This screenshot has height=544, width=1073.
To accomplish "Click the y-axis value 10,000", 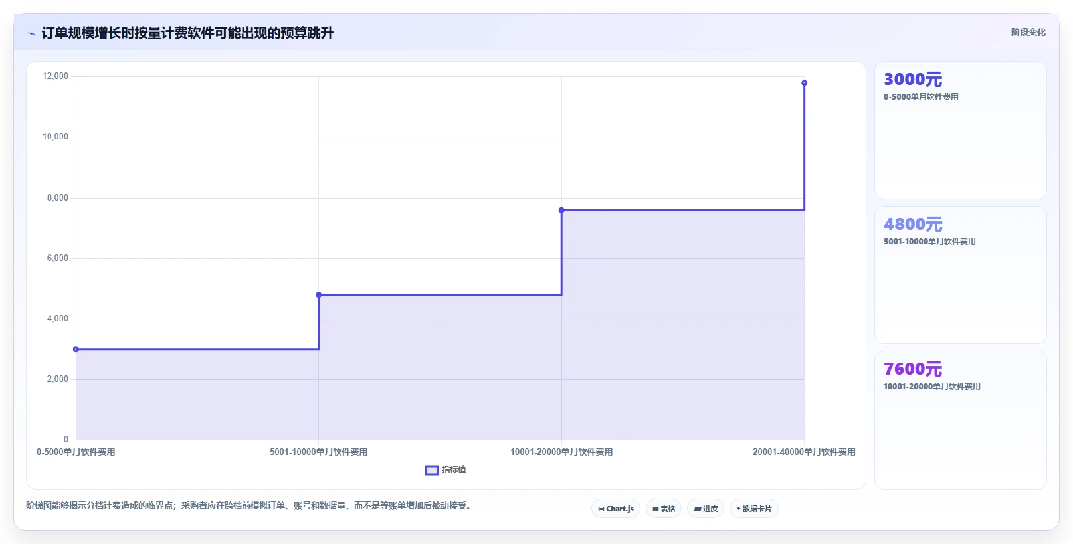I will click(x=55, y=137).
